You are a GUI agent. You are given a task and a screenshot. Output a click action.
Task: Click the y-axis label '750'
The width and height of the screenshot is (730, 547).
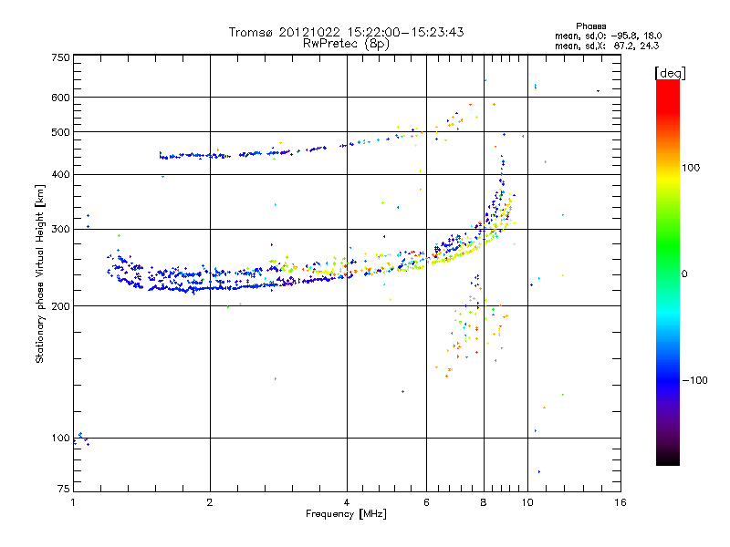[x=60, y=57]
